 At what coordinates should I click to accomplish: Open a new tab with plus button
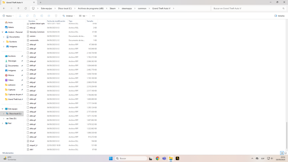(x=41, y=3)
